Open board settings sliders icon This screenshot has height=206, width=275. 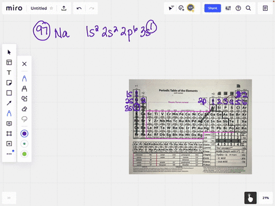(x=228, y=8)
